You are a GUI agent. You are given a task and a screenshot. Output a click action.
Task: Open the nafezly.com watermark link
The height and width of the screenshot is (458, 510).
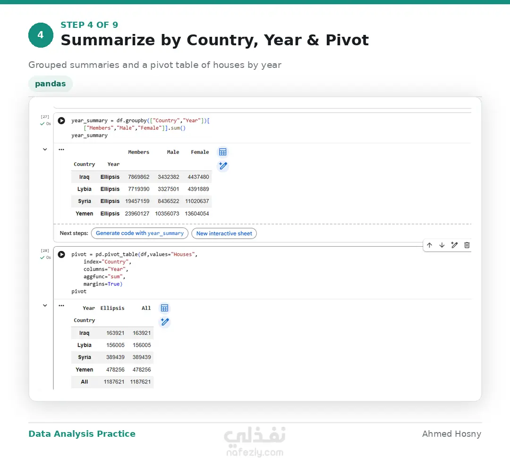(x=255, y=452)
